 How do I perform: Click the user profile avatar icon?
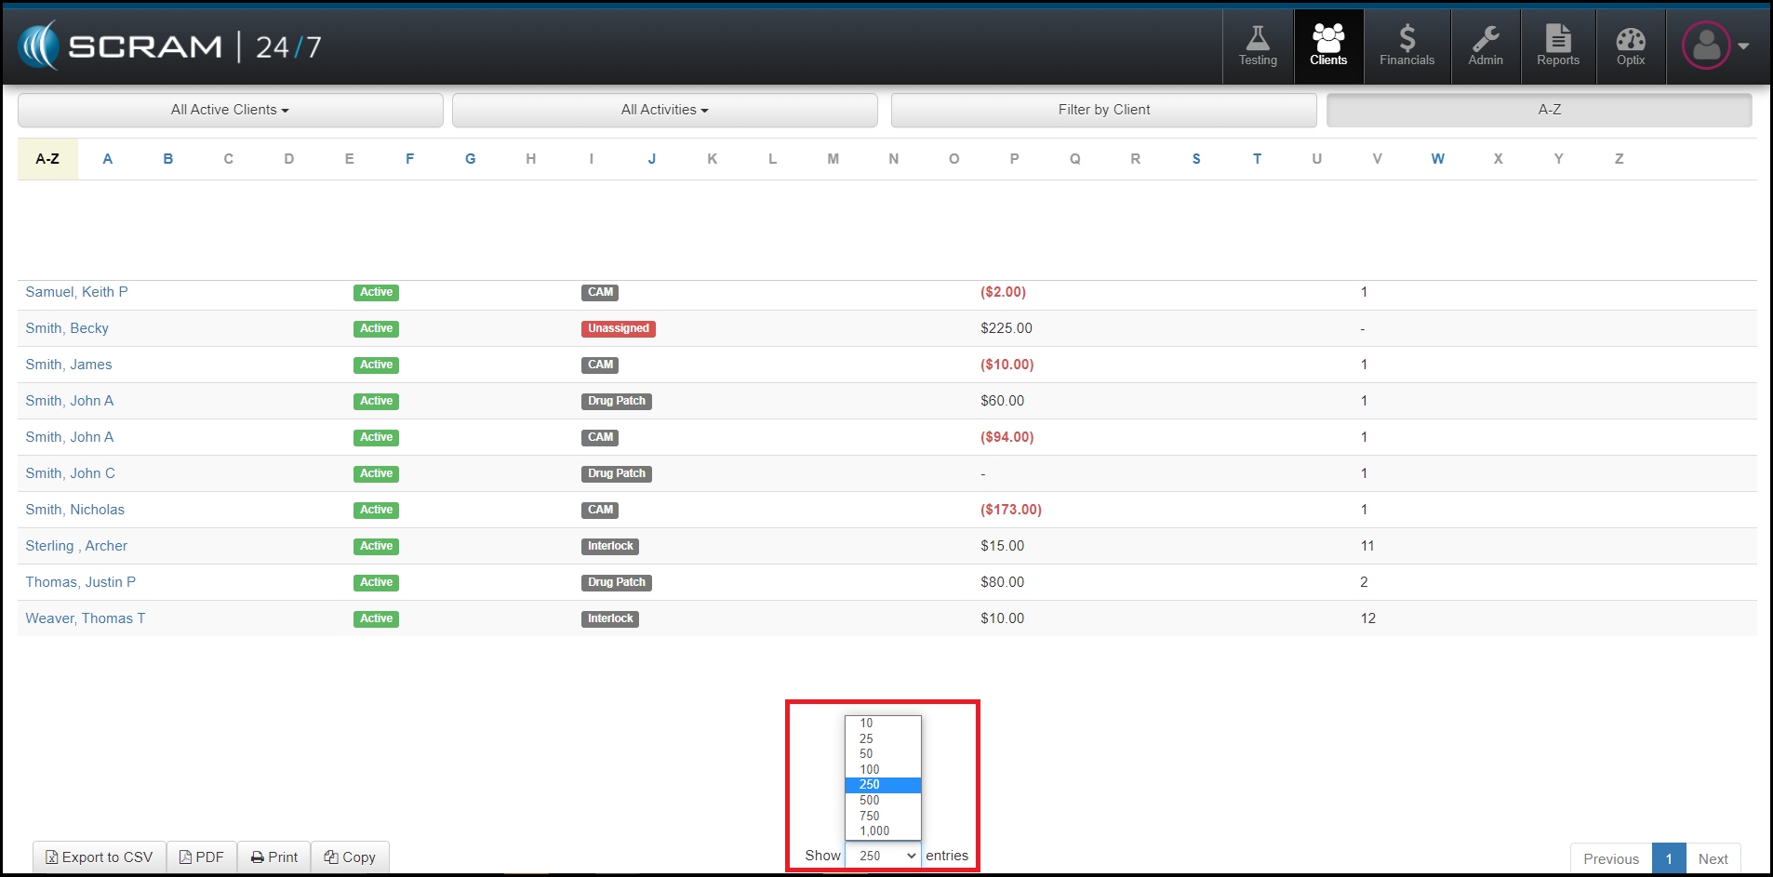tap(1706, 46)
